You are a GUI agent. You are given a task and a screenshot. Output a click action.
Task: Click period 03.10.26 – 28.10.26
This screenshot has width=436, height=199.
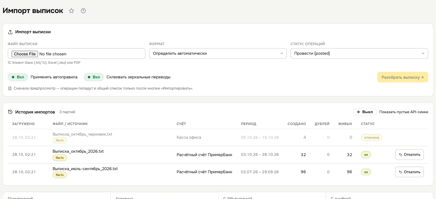[260, 155]
